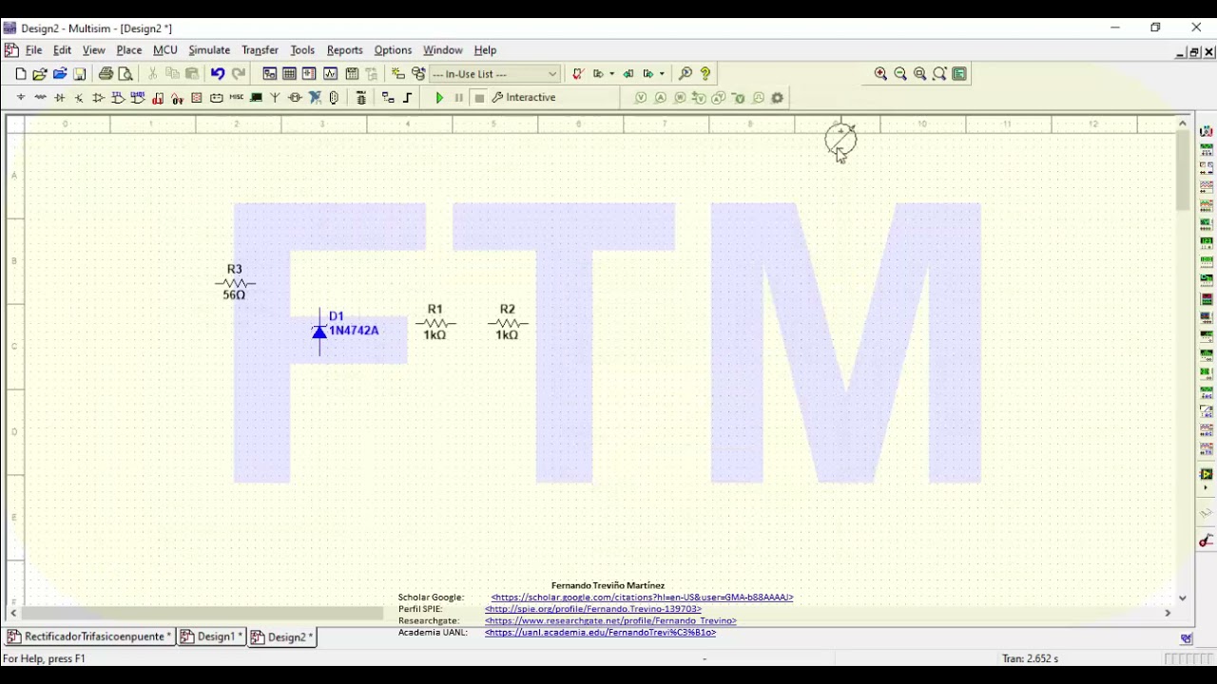1217x684 pixels.
Task: Place a bus
Action: pos(407,98)
